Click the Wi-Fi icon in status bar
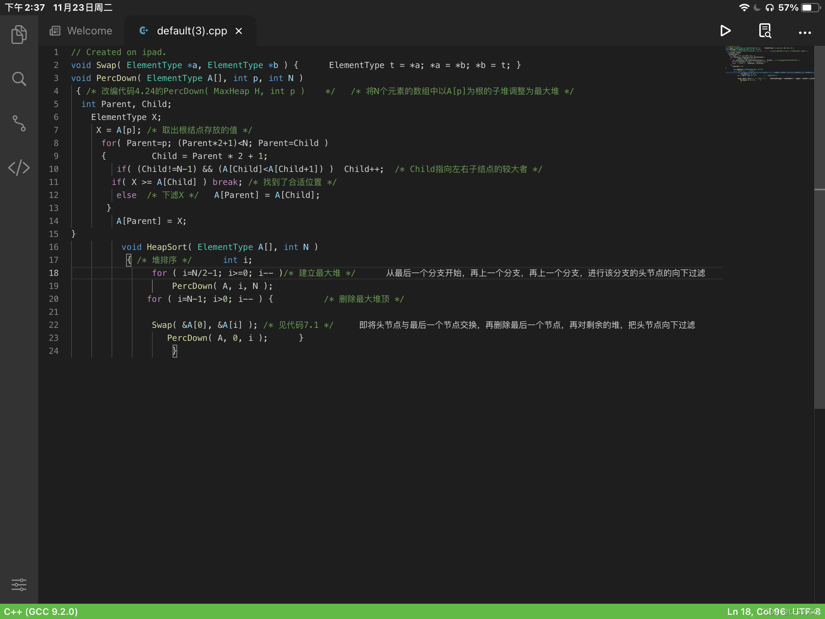Screen dimensions: 825x619 (x=744, y=8)
